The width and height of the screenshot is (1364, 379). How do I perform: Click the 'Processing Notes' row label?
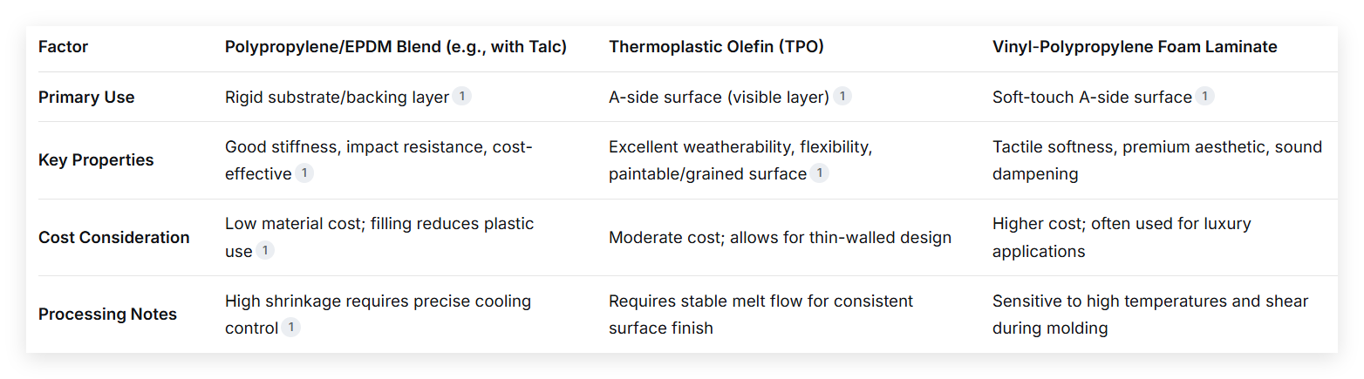pos(107,315)
